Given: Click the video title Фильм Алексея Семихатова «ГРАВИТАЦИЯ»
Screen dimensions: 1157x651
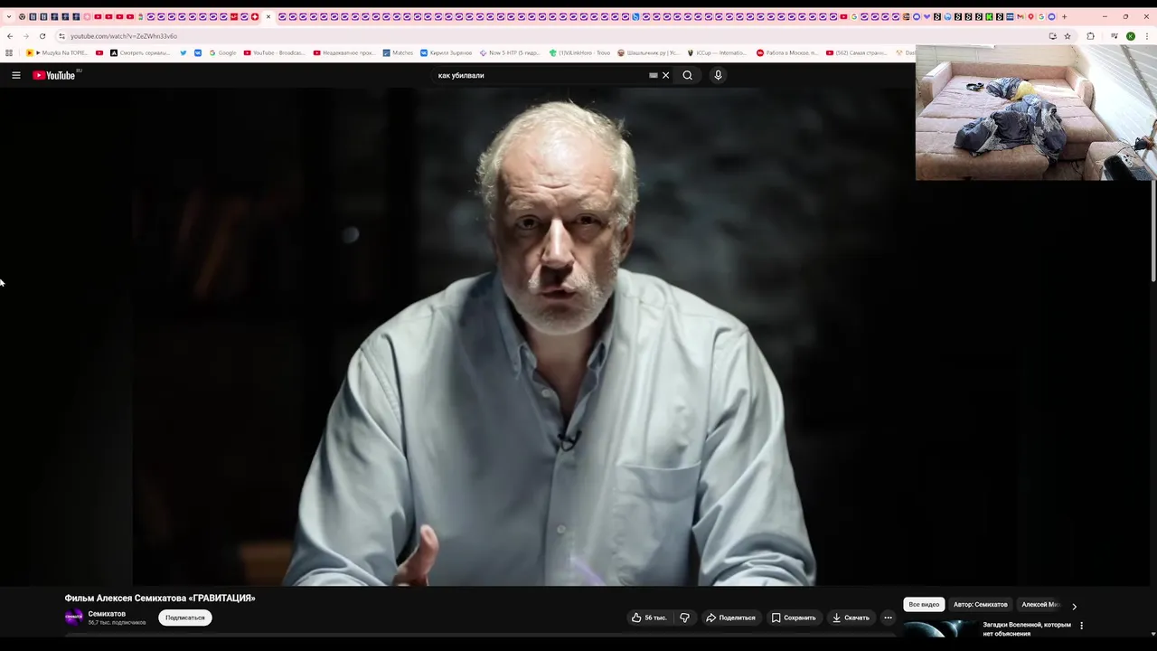Looking at the screenshot, I should (160, 598).
